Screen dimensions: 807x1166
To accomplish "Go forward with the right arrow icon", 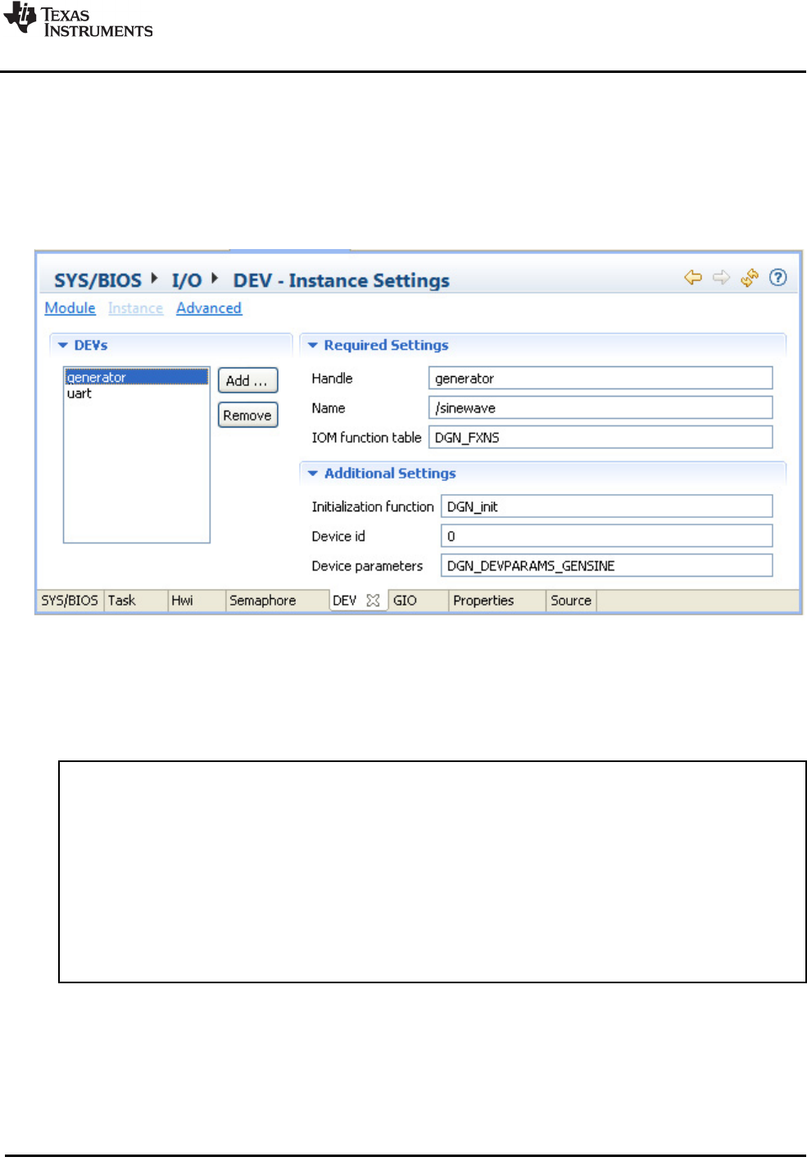I will click(x=721, y=278).
